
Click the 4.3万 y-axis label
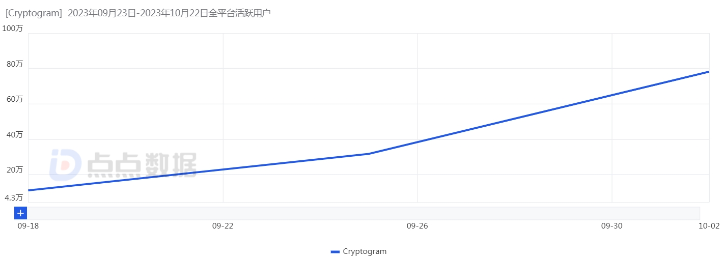click(x=14, y=197)
